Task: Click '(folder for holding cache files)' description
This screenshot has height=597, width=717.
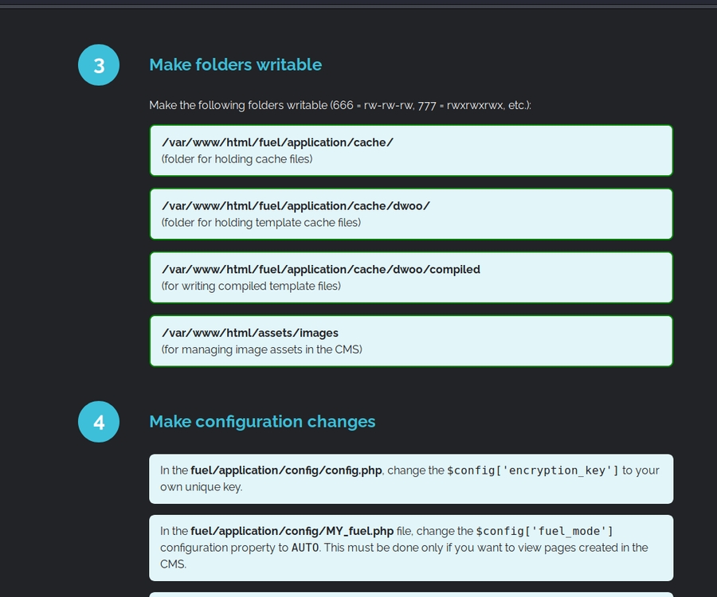Action: point(237,158)
